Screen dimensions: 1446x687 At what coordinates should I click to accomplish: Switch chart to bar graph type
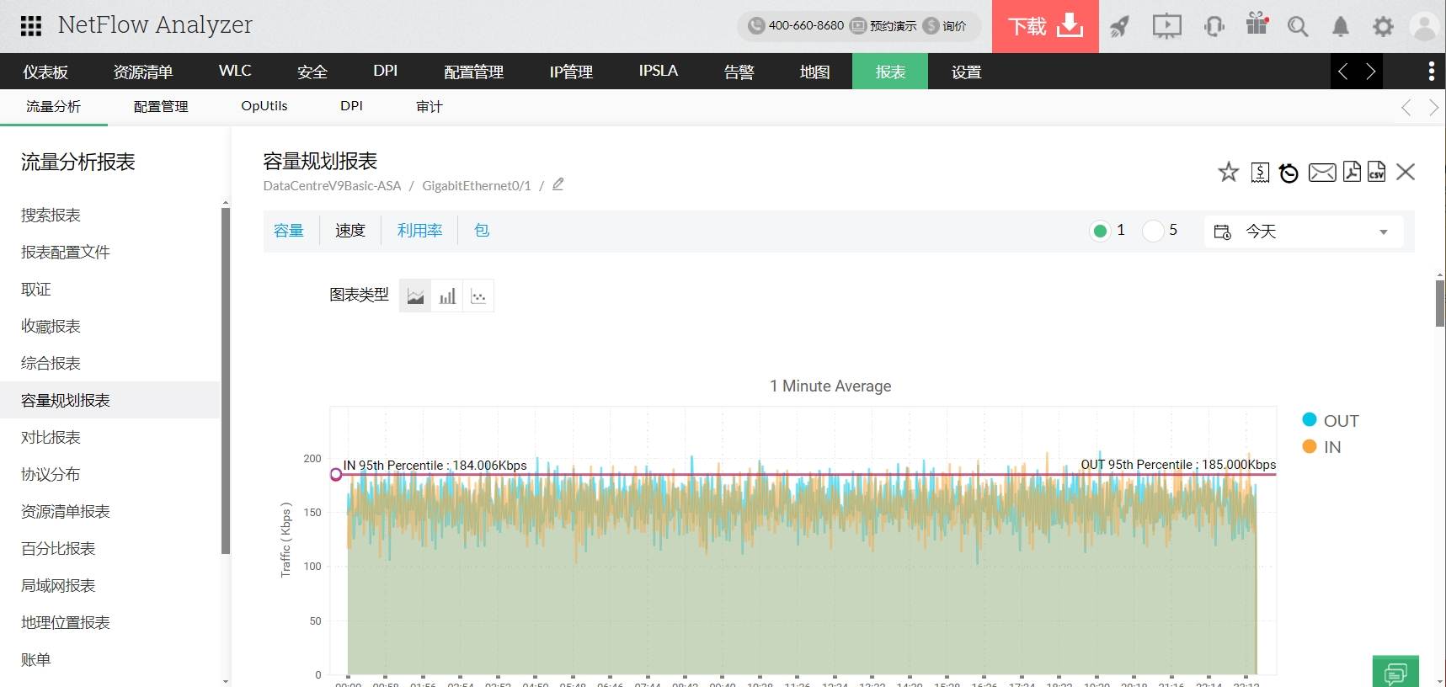coord(447,296)
